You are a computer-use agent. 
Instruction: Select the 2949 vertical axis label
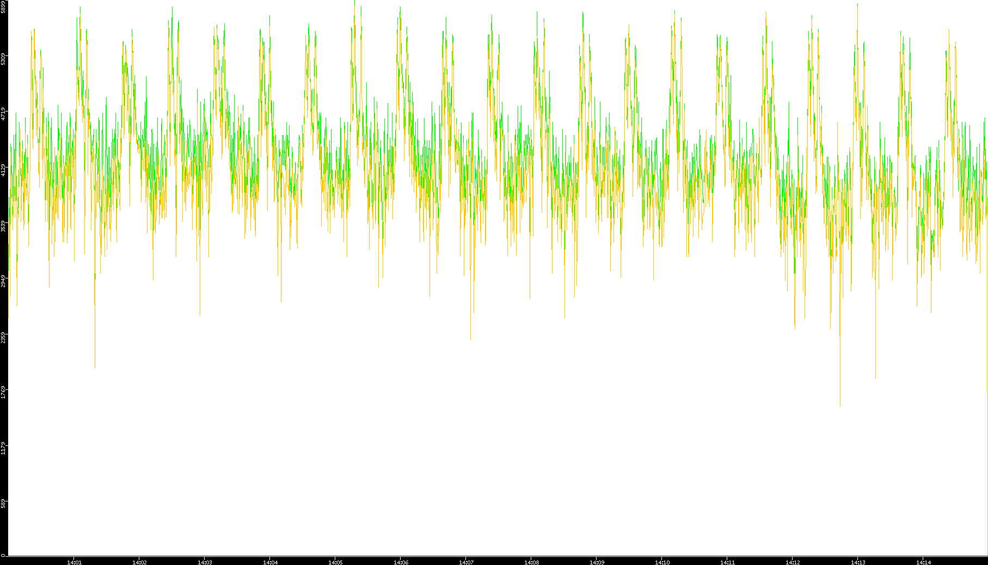coord(3,281)
